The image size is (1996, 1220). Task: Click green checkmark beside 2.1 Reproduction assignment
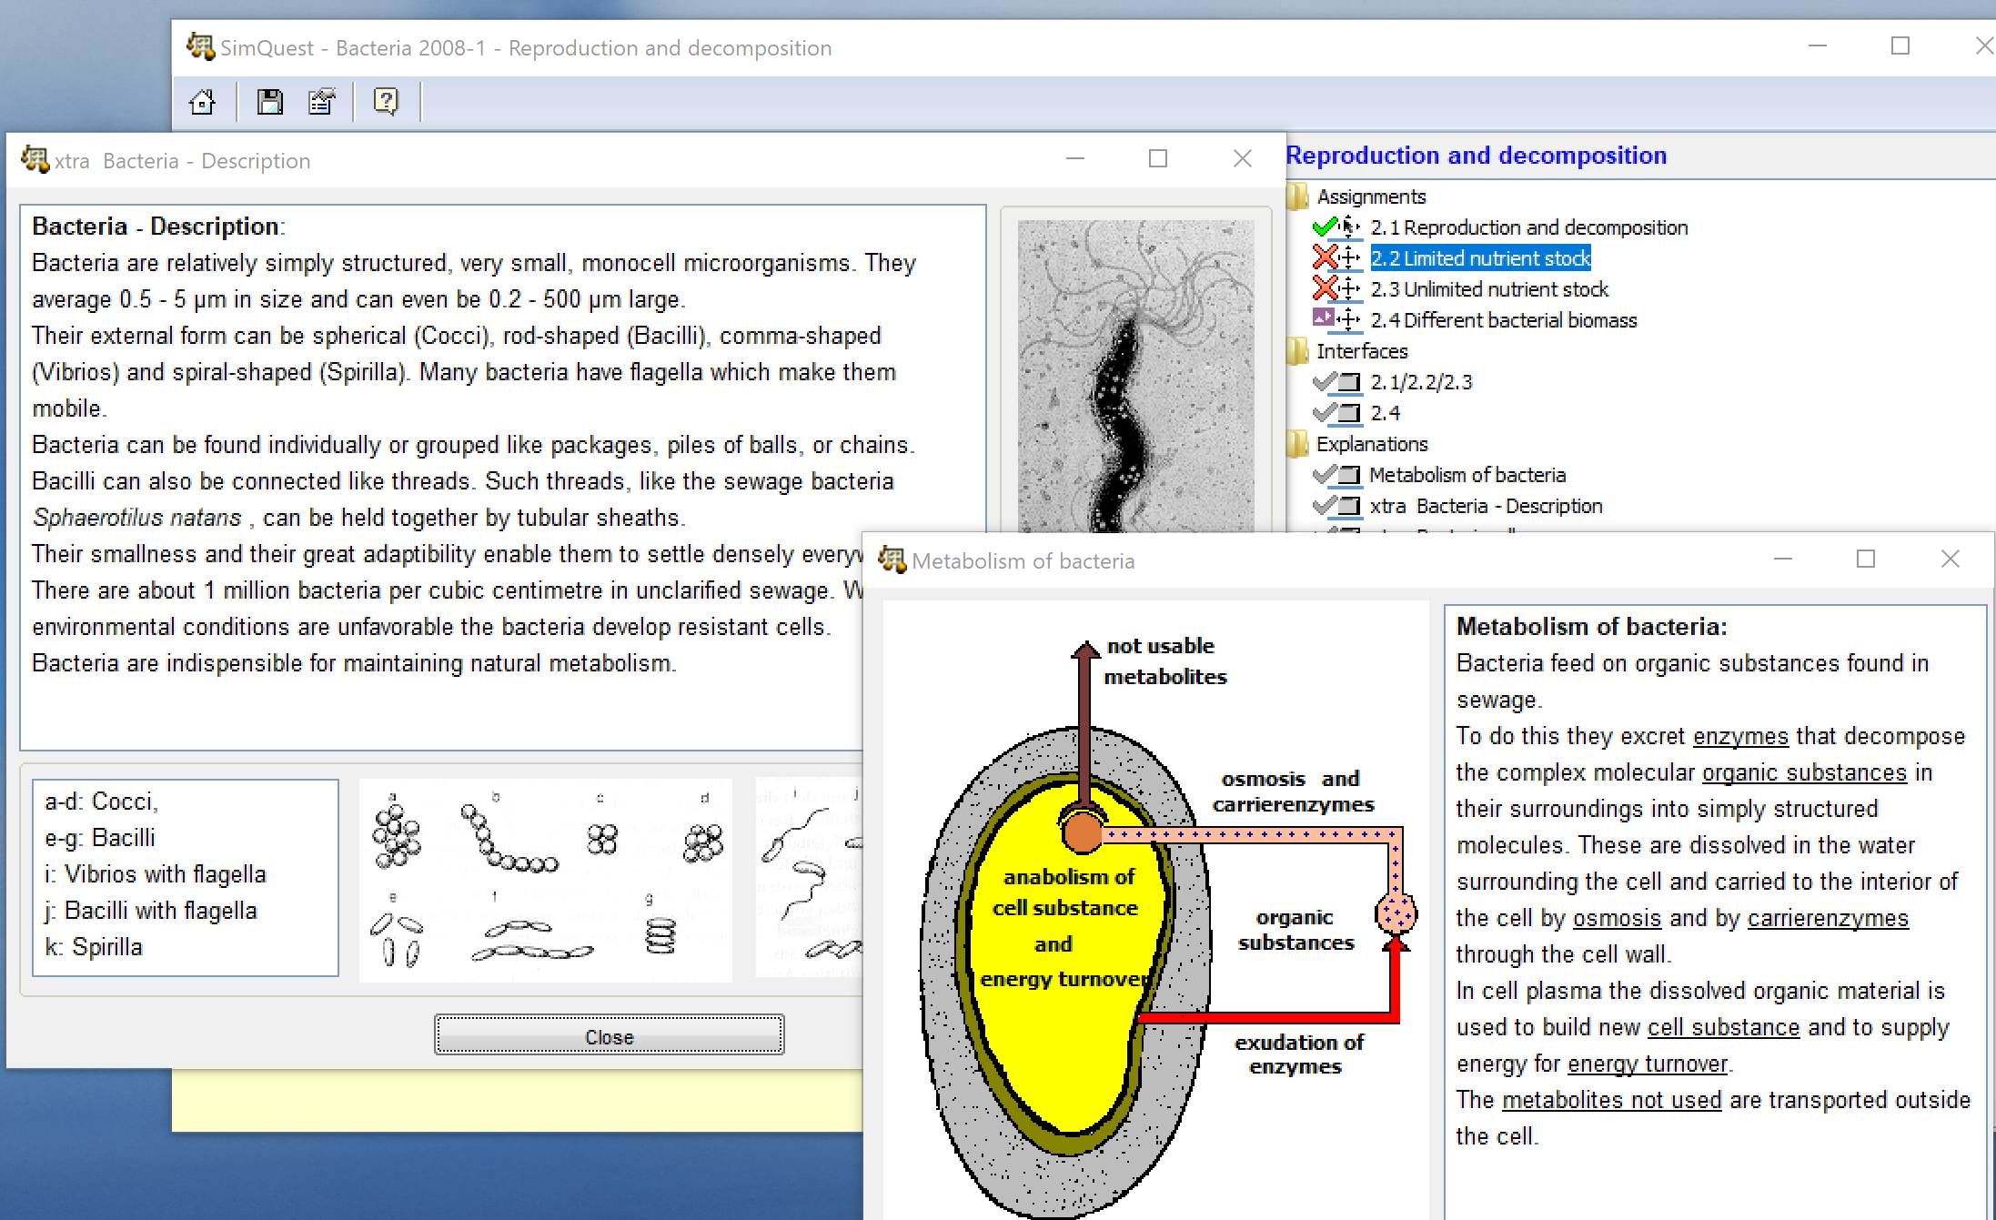1325,227
